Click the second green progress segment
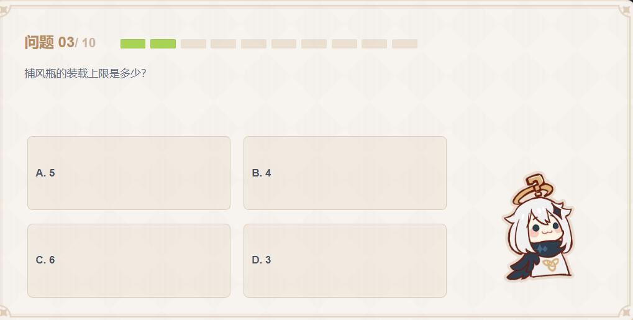633x320 pixels. point(163,43)
